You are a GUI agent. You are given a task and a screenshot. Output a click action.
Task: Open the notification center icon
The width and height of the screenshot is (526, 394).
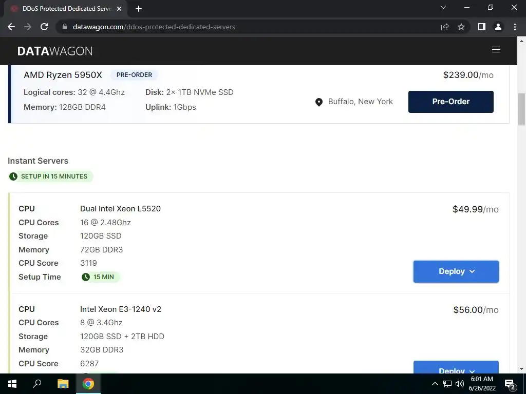(x=510, y=384)
